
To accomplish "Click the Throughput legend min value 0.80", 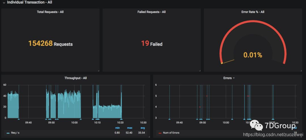I will click(x=117, y=133).
